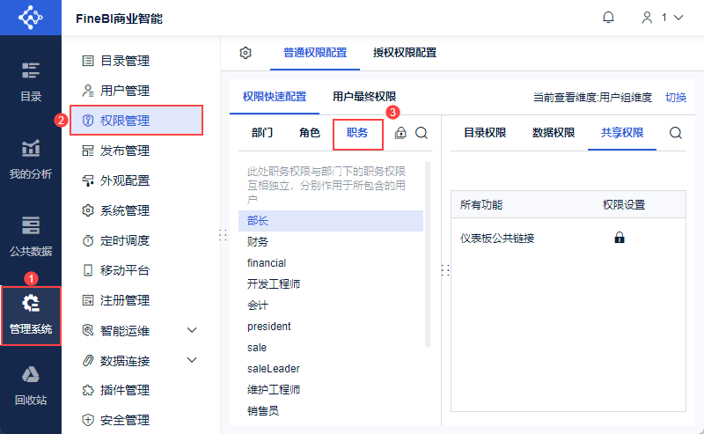Click the position list vertical scrollbar

pos(428,254)
